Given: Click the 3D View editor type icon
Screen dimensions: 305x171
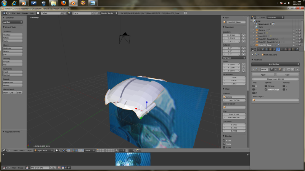Looking at the screenshot, I should (5, 150).
